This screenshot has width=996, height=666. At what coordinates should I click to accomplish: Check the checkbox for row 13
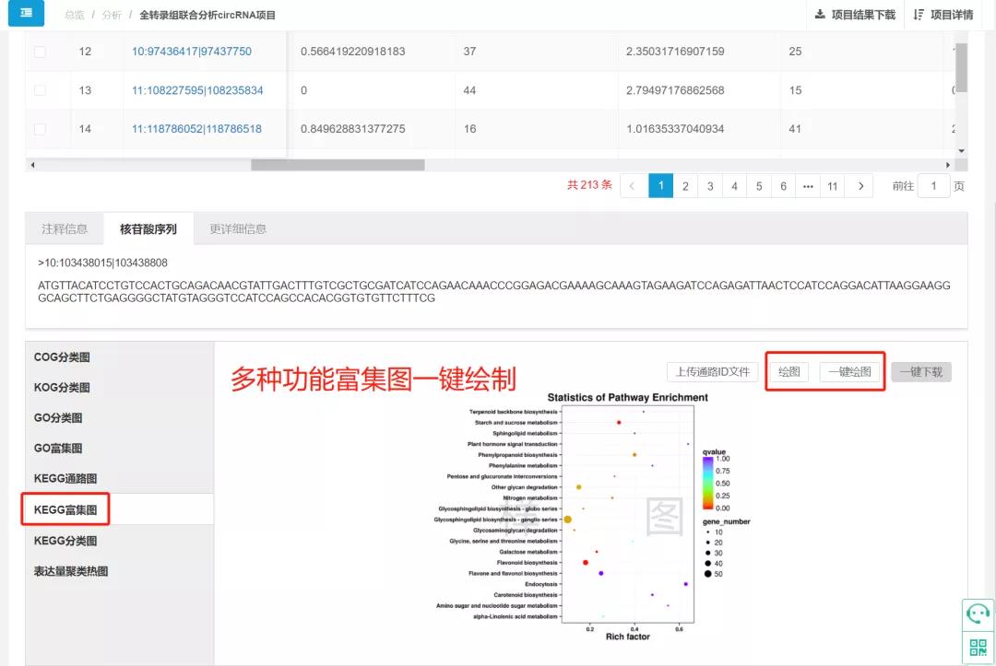[40, 90]
